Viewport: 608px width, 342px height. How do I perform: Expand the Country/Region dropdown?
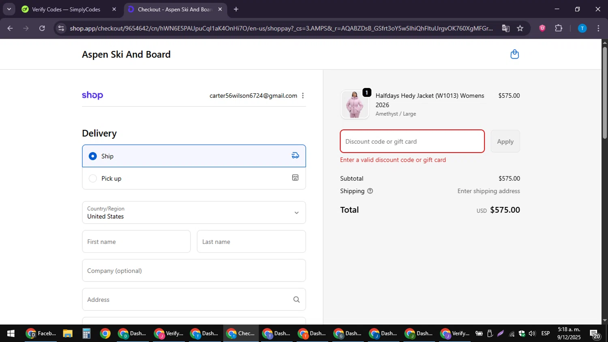[194, 213]
